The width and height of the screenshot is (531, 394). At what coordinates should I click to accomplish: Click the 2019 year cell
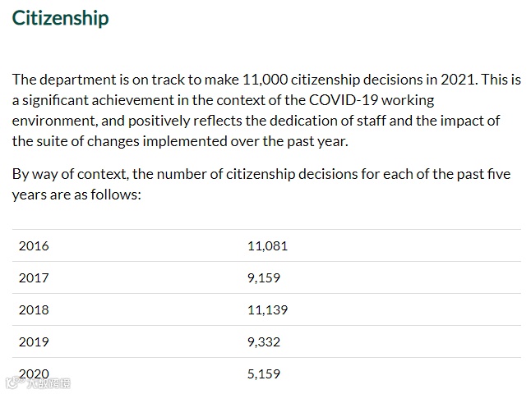pos(34,342)
